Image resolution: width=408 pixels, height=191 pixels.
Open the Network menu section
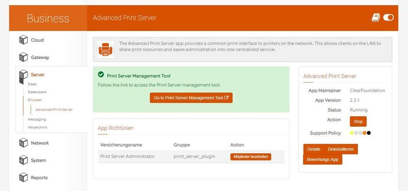[x=40, y=143]
